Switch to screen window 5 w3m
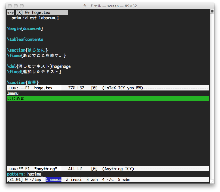 pyautogui.click(x=124, y=180)
